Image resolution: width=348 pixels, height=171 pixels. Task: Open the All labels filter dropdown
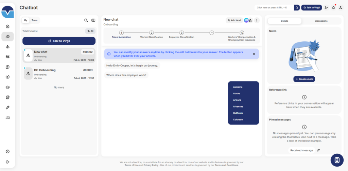[x=90, y=31]
